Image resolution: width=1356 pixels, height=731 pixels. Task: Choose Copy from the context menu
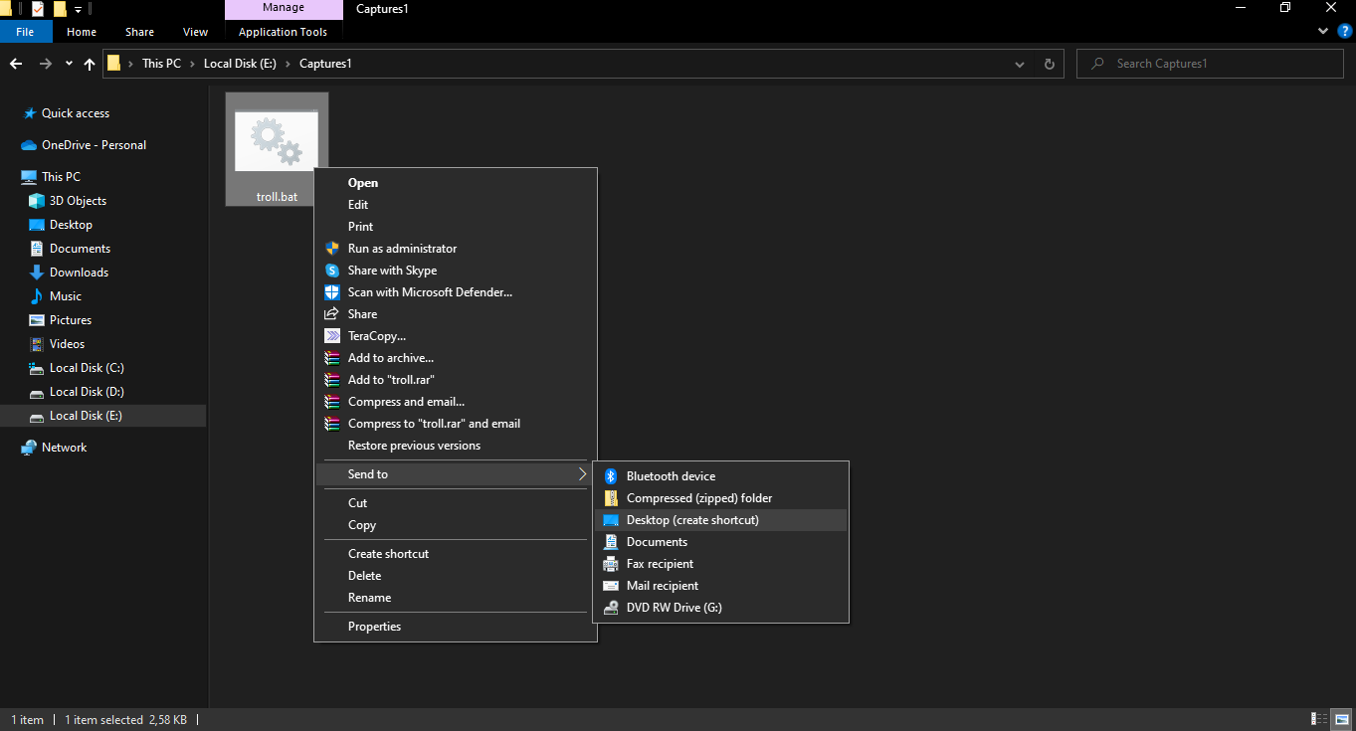coord(456,525)
